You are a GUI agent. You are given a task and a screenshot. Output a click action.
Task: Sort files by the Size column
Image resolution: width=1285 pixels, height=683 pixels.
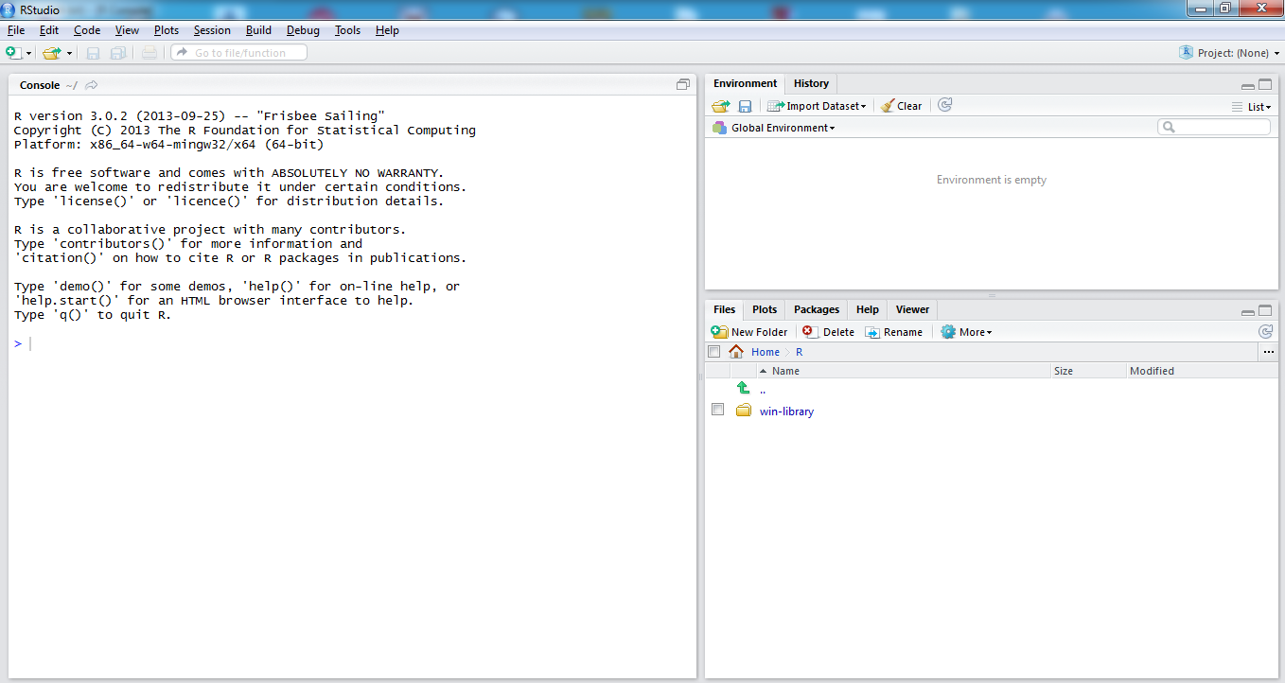pos(1089,371)
